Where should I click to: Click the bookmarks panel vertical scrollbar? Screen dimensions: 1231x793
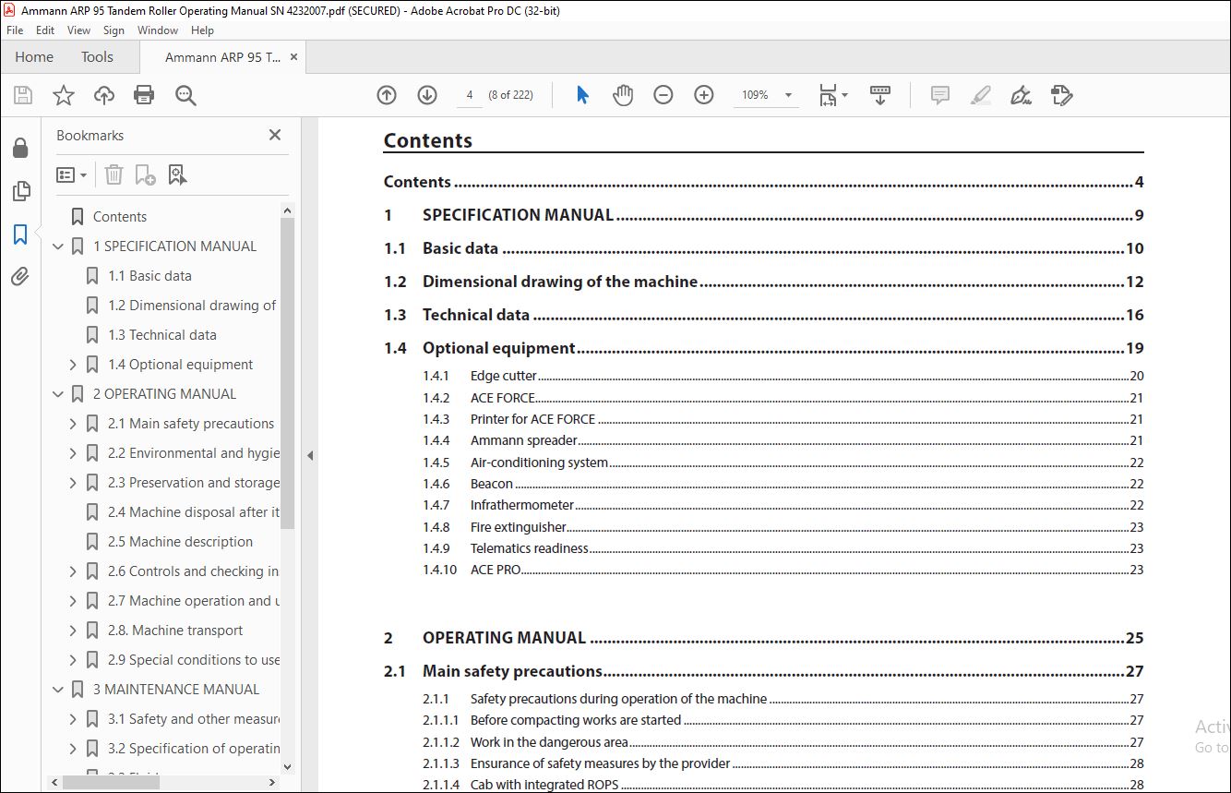287,374
